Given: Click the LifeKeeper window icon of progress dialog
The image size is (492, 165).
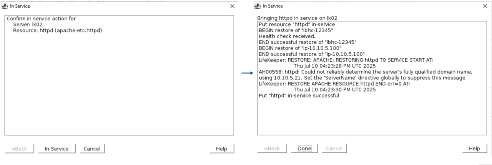Looking at the screenshot, I should tap(258, 6).
